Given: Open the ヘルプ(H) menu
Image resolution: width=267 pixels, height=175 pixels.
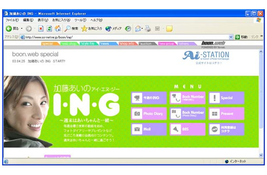Looking at the screenshot, I should pos(96,20).
